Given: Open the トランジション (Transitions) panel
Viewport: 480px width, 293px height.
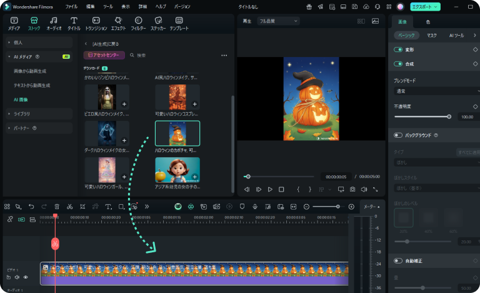Looking at the screenshot, I should [96, 23].
